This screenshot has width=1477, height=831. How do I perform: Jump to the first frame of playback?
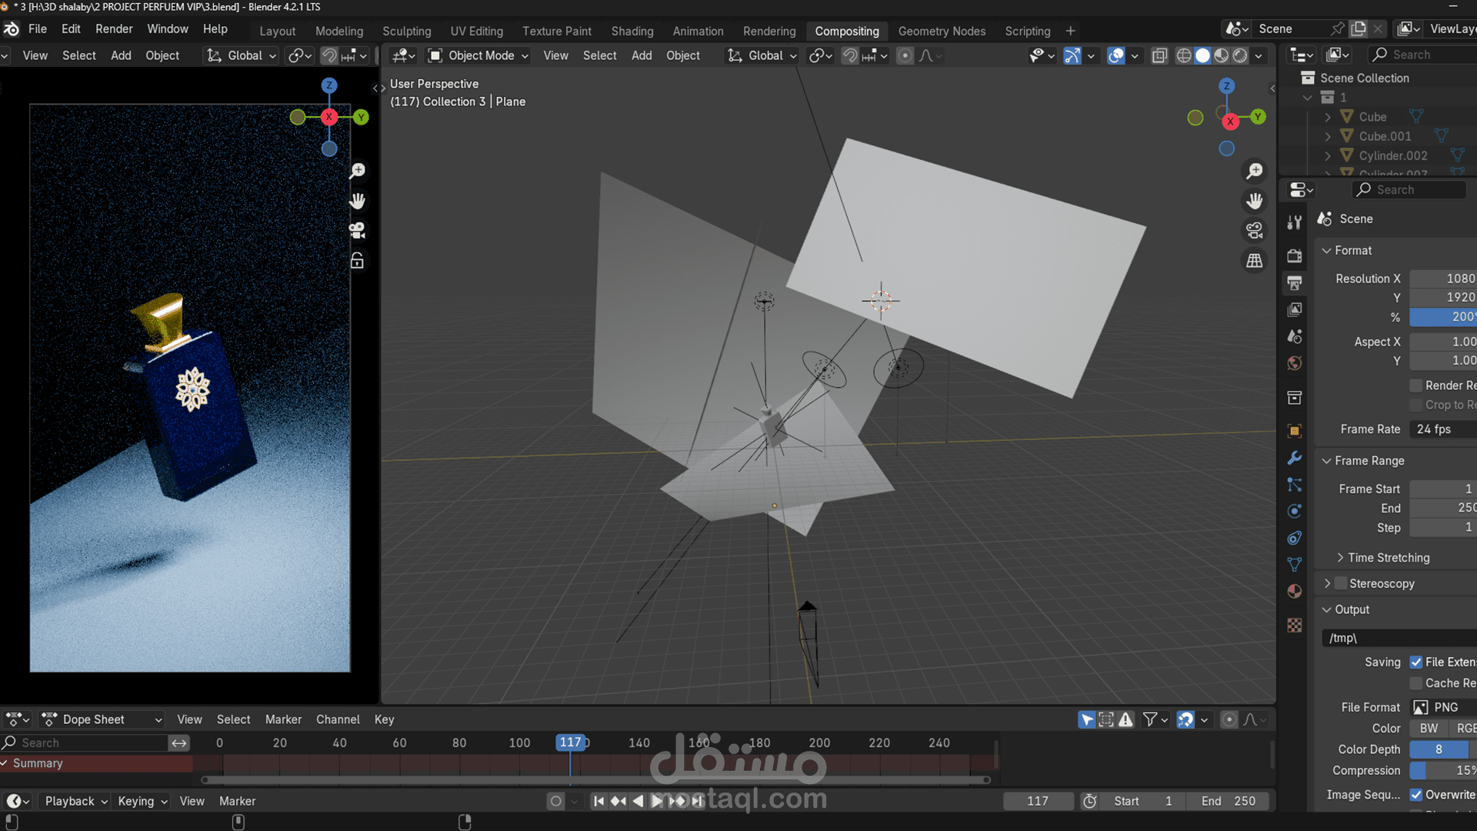[x=598, y=801]
